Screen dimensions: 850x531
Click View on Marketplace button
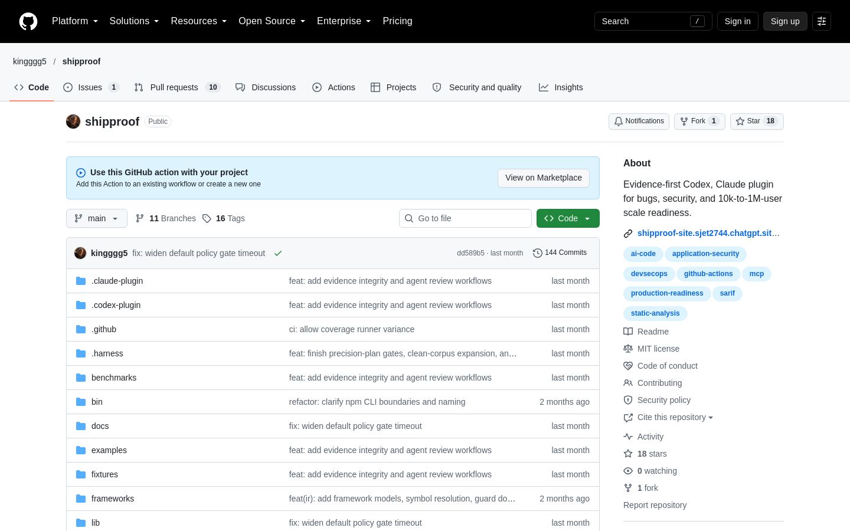(544, 178)
